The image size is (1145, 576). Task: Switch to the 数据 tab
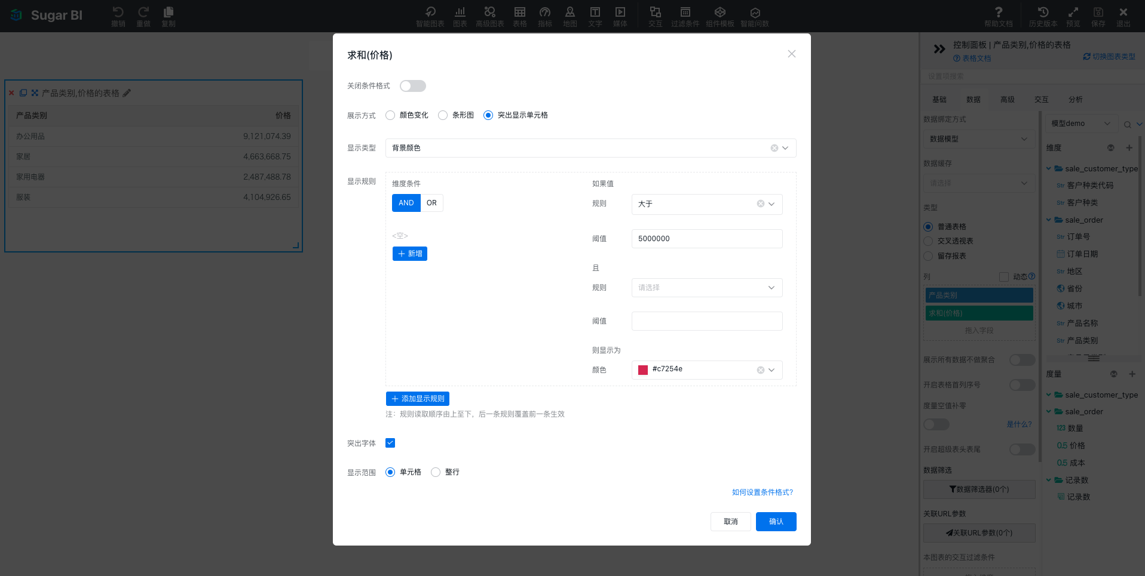973,100
